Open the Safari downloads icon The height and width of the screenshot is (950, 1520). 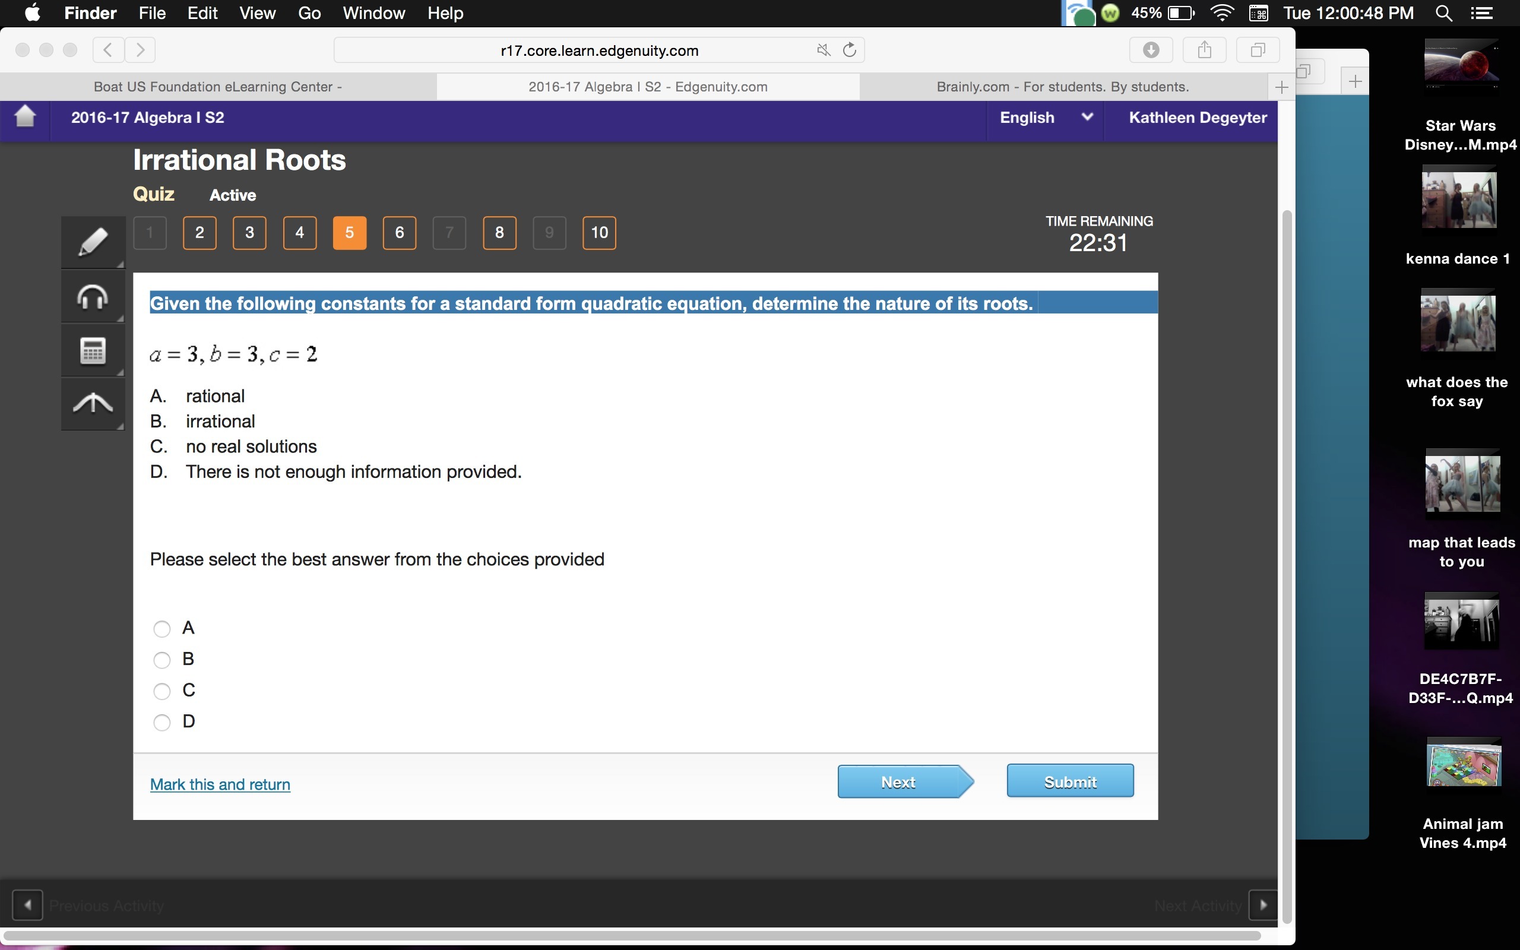tap(1151, 50)
